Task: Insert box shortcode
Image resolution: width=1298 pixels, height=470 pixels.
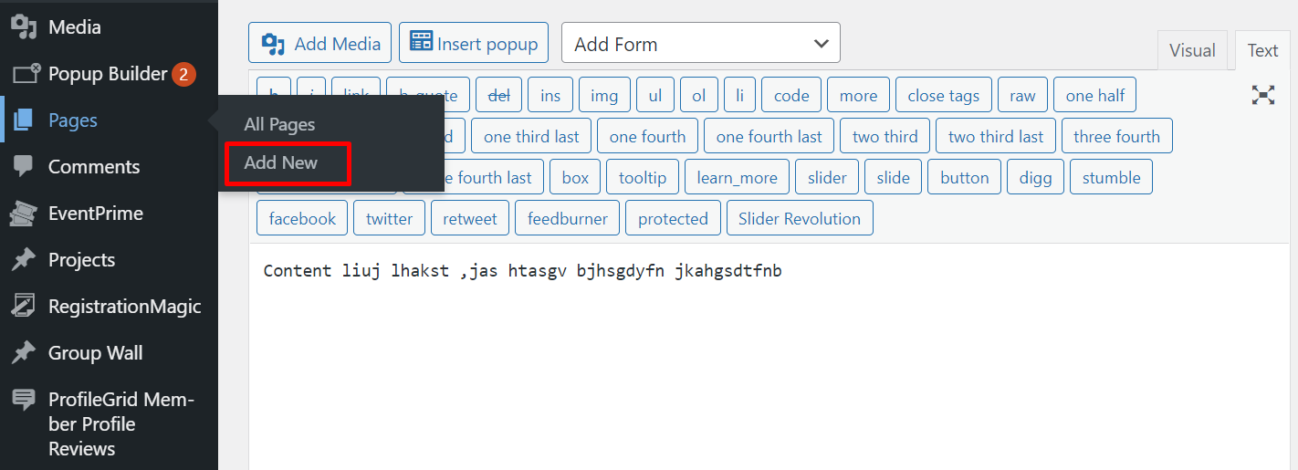Action: [575, 178]
